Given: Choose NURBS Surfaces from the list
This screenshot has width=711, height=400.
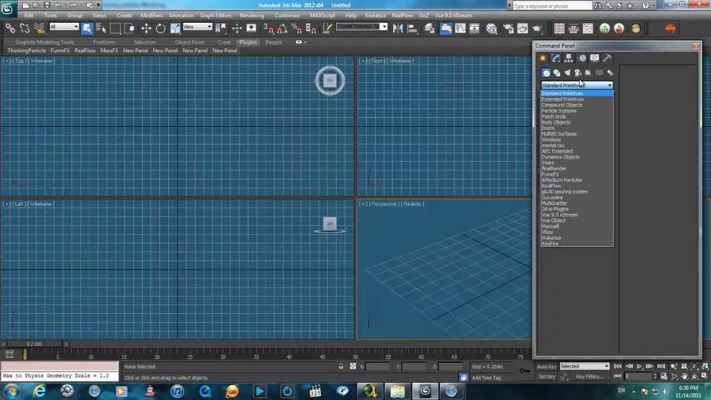Looking at the screenshot, I should tap(559, 134).
